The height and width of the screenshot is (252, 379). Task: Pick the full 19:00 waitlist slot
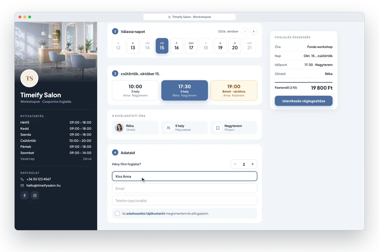click(234, 90)
